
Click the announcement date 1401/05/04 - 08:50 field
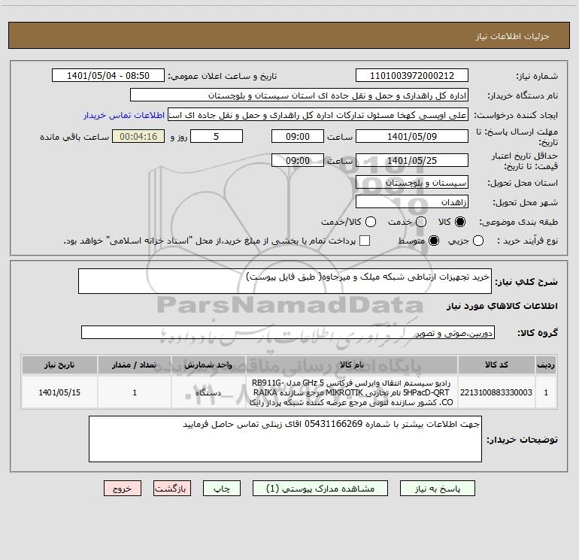(108, 76)
